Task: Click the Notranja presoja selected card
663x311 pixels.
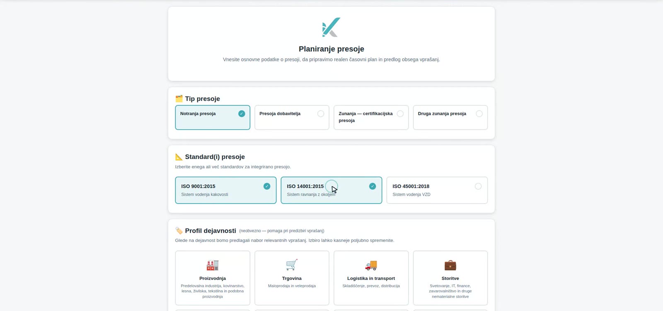Action: tap(213, 117)
